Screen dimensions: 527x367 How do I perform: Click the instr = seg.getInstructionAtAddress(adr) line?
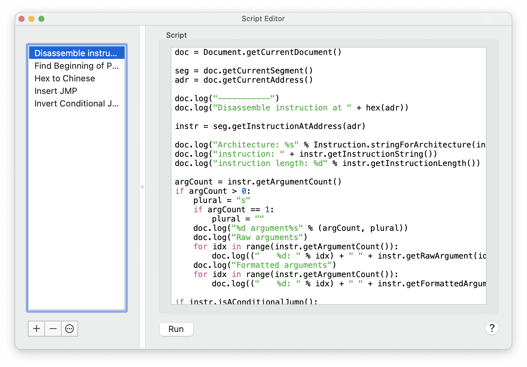270,126
